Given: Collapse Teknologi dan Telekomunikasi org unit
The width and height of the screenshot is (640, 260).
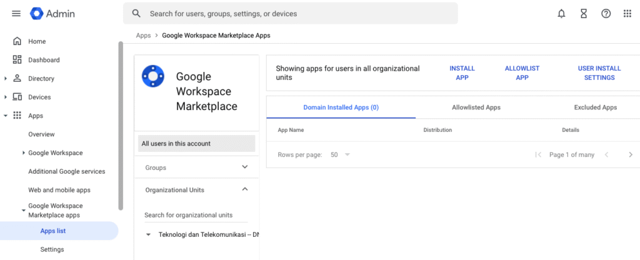Looking at the screenshot, I should pyautogui.click(x=149, y=235).
